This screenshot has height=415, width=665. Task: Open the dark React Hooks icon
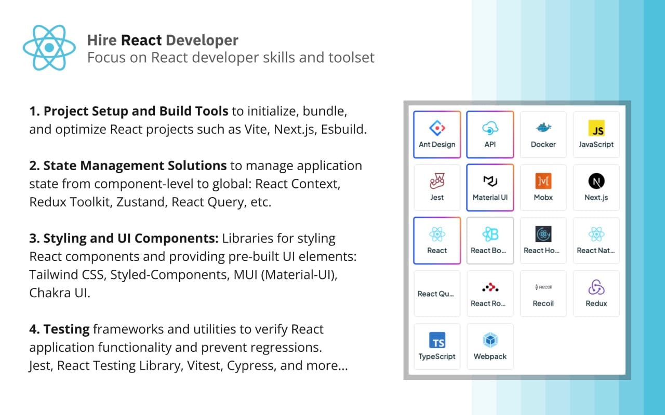(x=543, y=234)
